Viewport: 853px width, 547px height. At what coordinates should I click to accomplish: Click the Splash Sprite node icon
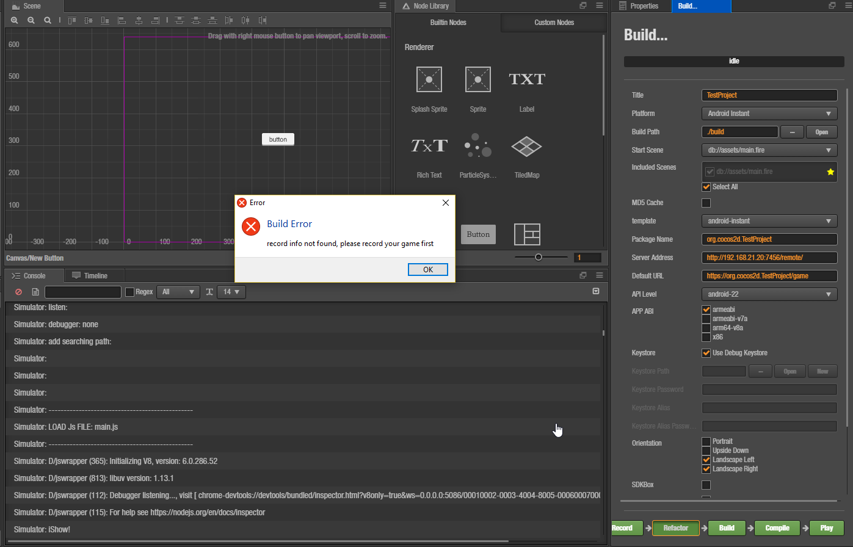(429, 79)
